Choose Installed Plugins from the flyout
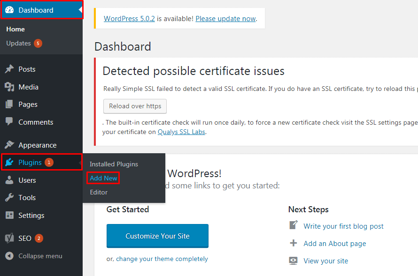The height and width of the screenshot is (276, 418). (x=114, y=164)
